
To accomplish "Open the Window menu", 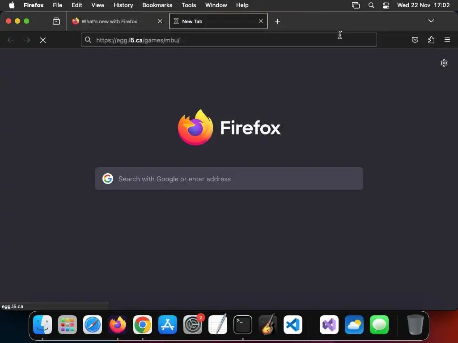I will (x=216, y=5).
